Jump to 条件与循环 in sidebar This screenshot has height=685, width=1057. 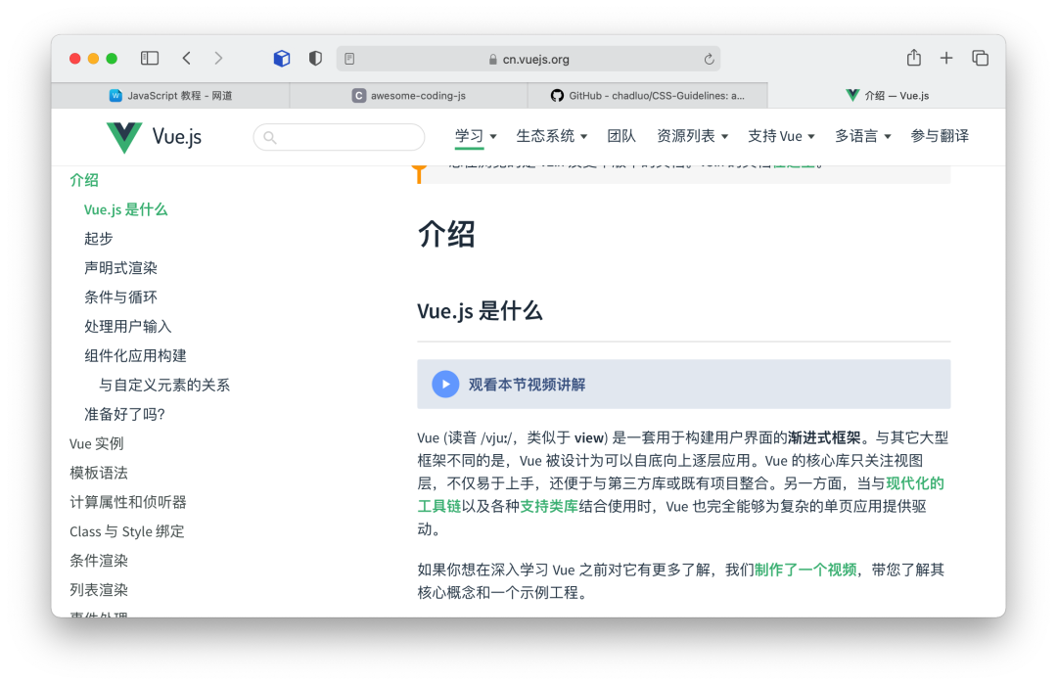click(120, 297)
